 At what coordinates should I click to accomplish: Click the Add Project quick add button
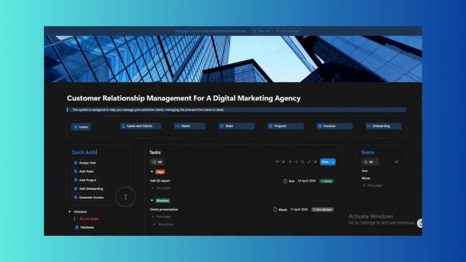(85, 180)
